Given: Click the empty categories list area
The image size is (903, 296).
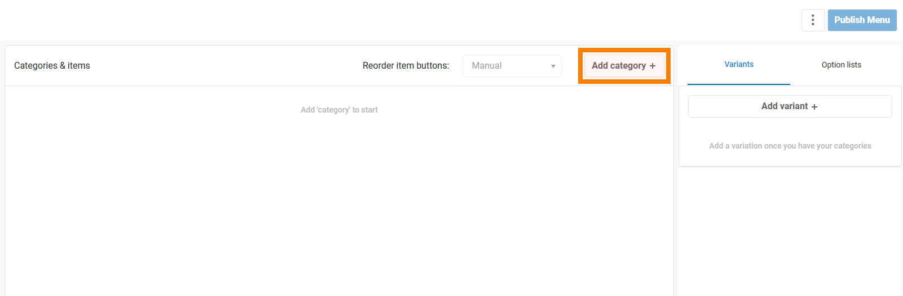Looking at the screenshot, I should pos(338,203).
